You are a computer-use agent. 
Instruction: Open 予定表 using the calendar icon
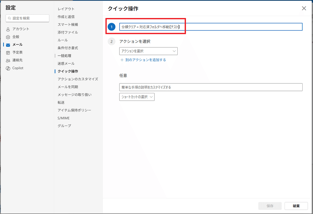(x=8, y=53)
